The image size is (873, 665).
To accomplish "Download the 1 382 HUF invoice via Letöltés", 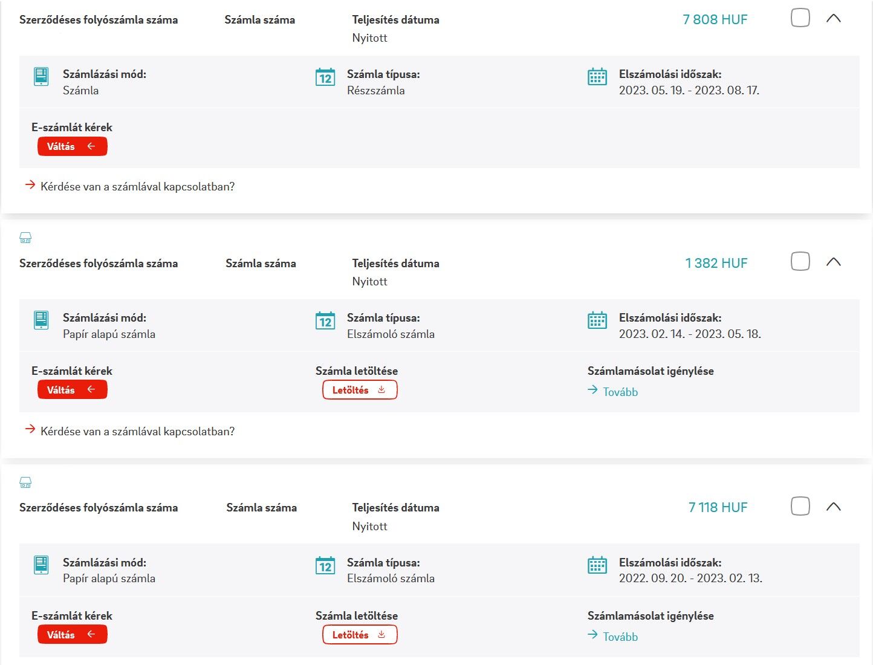I will [x=360, y=390].
